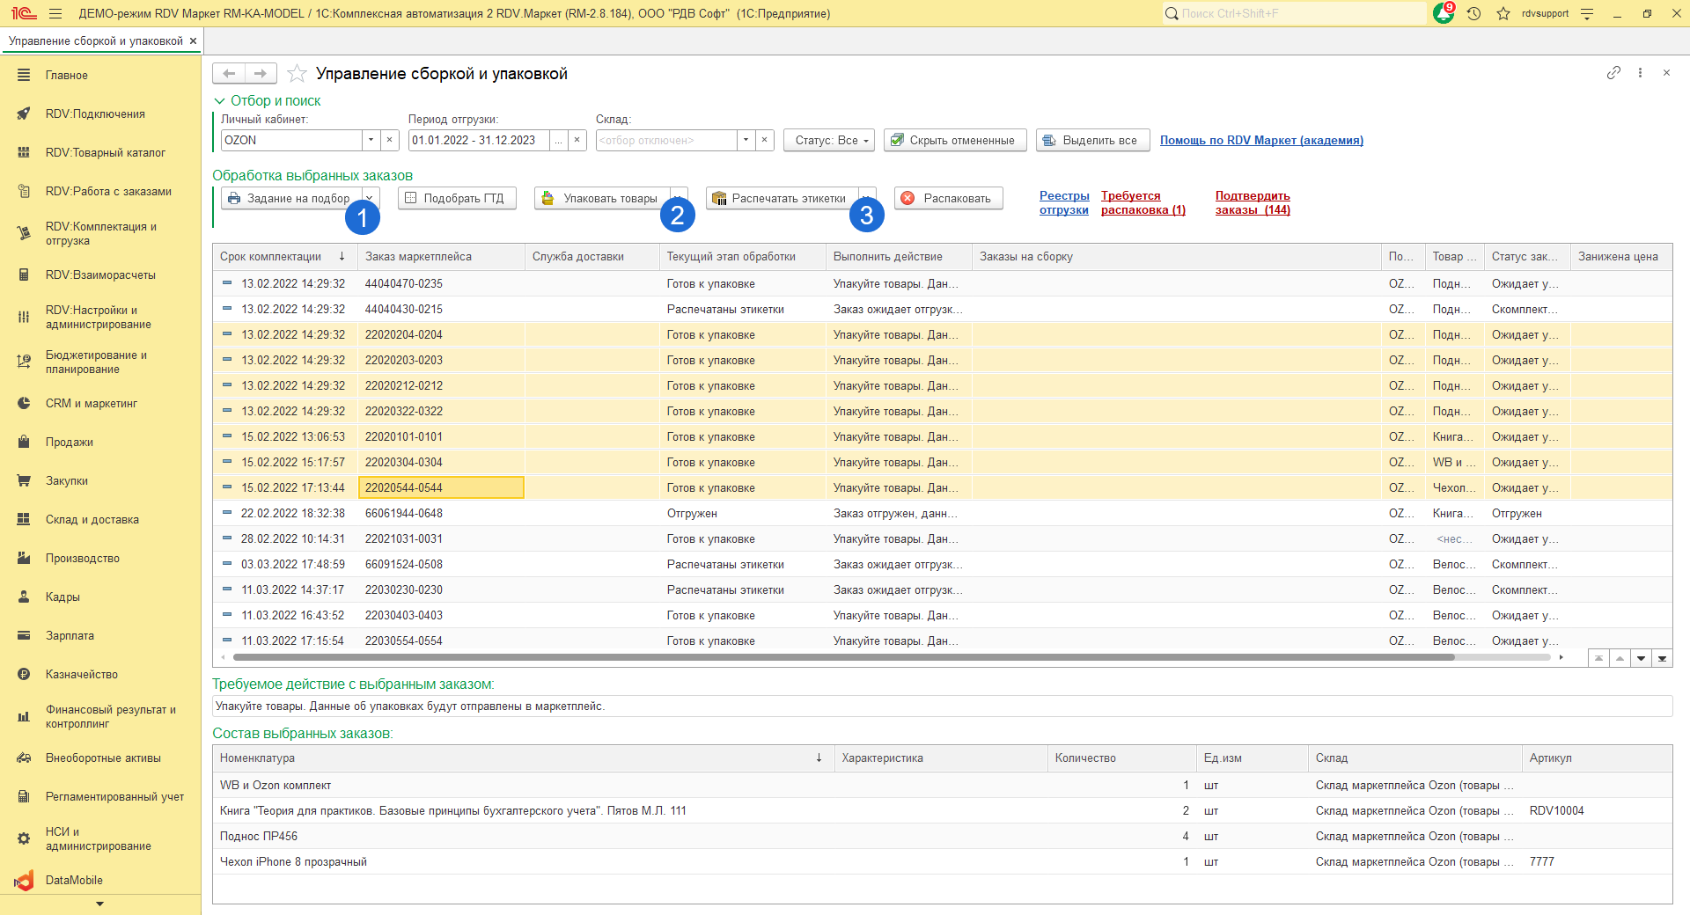The image size is (1690, 915).
Task: Open the Продажи menu section
Action: (x=69, y=443)
